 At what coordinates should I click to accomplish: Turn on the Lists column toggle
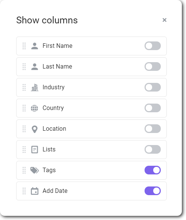tap(152, 149)
